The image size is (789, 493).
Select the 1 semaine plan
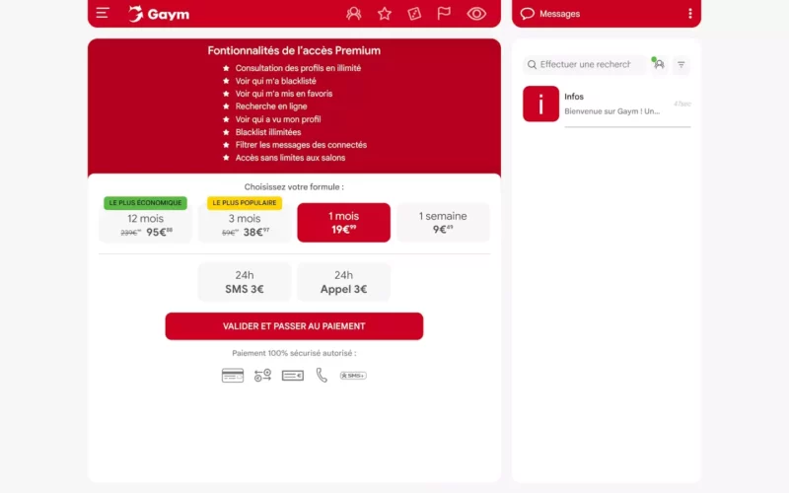[x=443, y=223]
